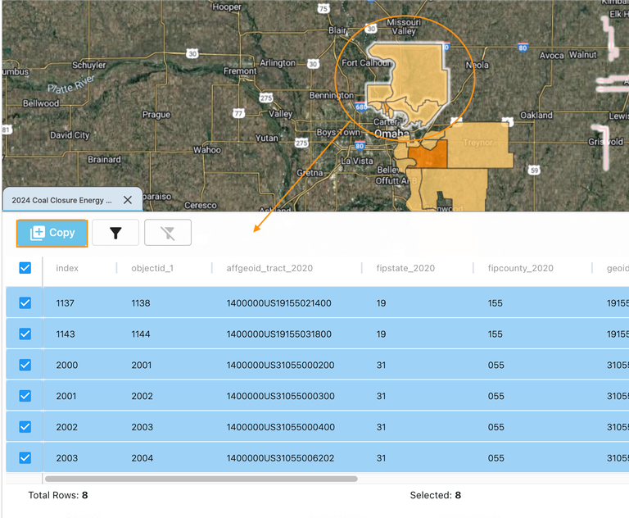
Task: Click the horizontal scrollbar of the table
Action: 201,479
